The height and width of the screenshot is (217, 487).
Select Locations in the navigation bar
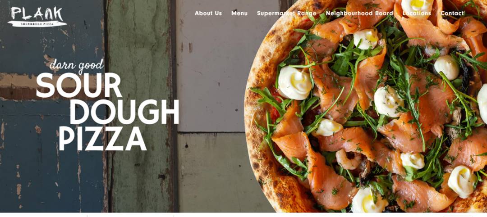point(417,14)
